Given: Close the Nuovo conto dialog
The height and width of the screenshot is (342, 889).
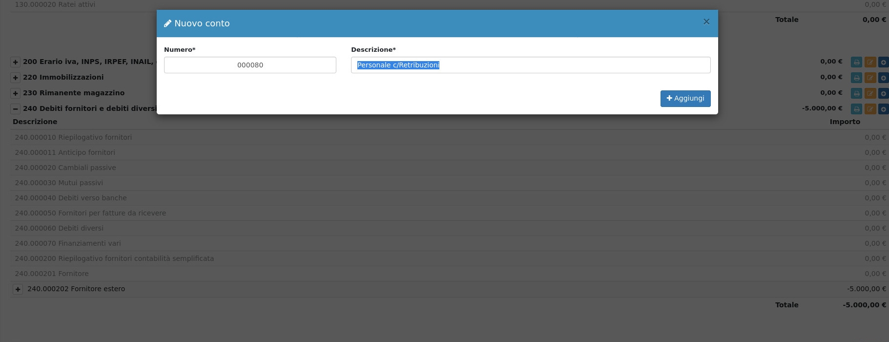Looking at the screenshot, I should (x=706, y=22).
